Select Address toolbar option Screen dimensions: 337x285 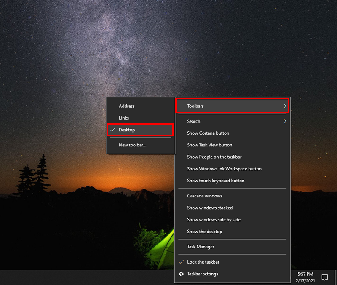coord(141,106)
